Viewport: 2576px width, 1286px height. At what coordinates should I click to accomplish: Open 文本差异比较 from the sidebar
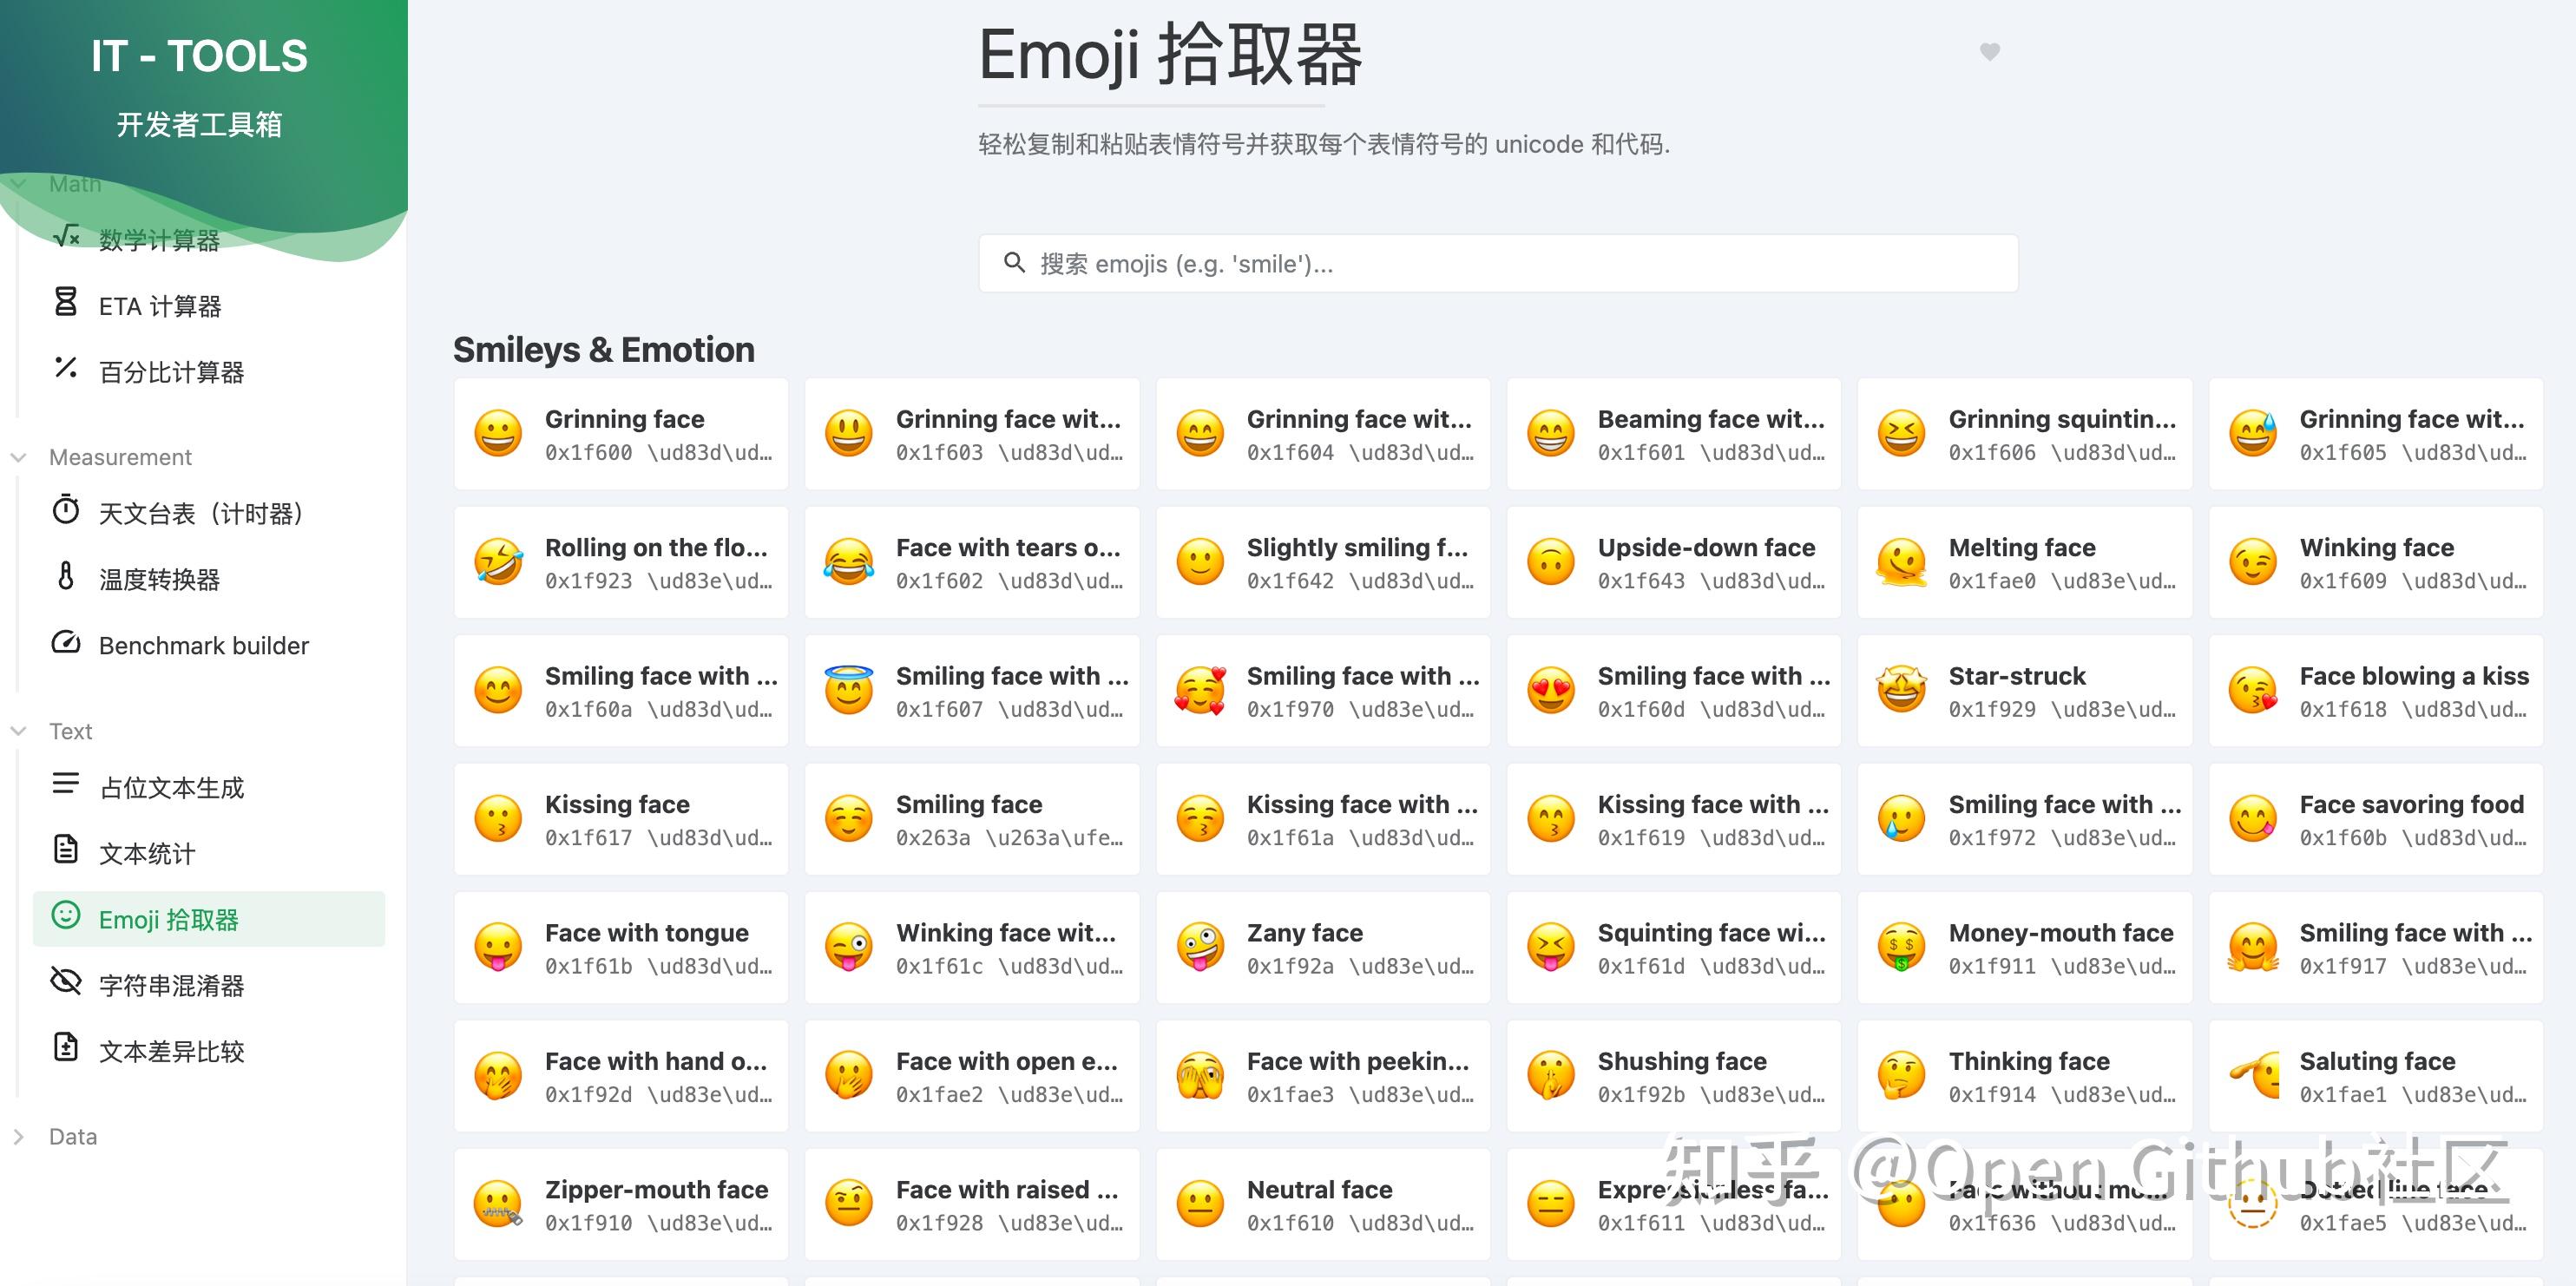pos(172,1051)
